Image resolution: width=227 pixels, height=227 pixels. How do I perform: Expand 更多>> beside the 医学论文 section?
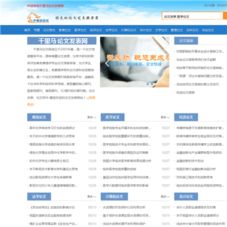[165, 117]
